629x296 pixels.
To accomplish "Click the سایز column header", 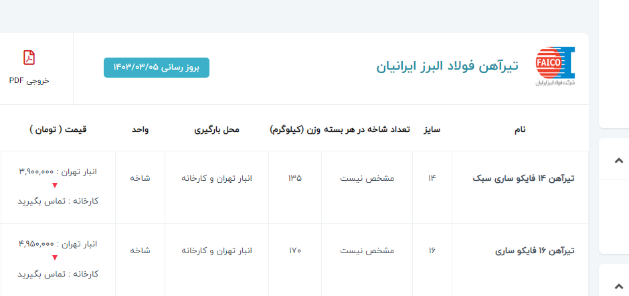I will coord(432,129).
